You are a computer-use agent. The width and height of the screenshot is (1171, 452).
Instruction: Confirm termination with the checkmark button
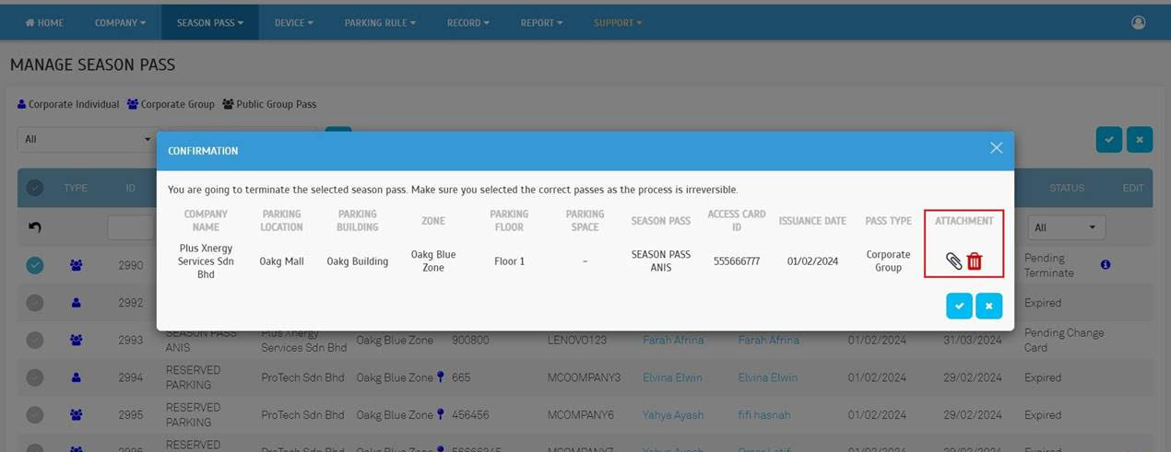point(959,306)
